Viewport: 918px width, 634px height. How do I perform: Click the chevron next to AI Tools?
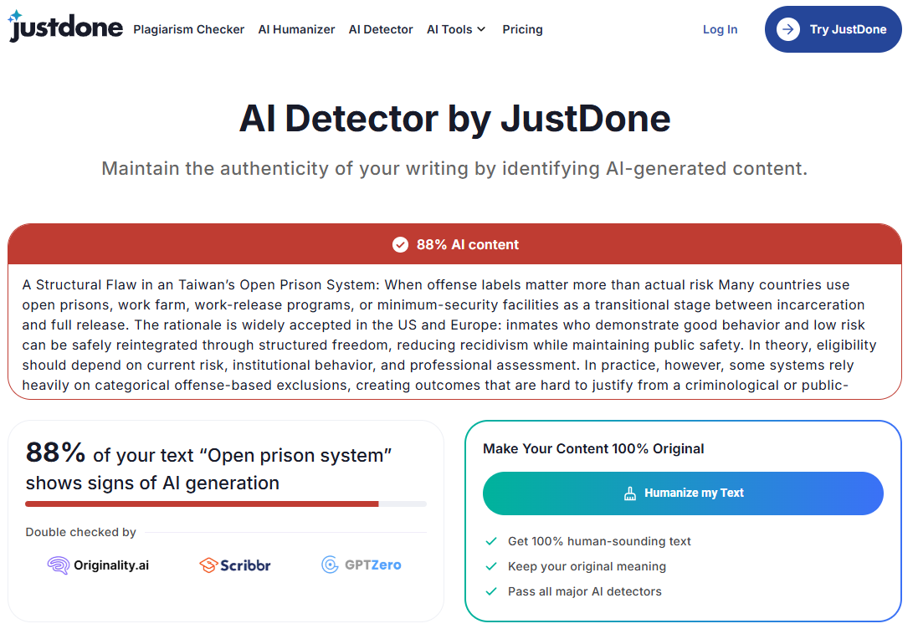[x=481, y=29]
